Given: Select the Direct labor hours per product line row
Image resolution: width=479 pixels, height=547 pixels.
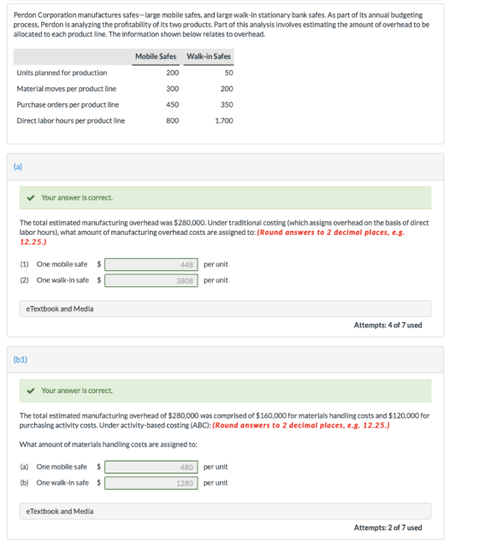Looking at the screenshot, I should click(x=124, y=121).
